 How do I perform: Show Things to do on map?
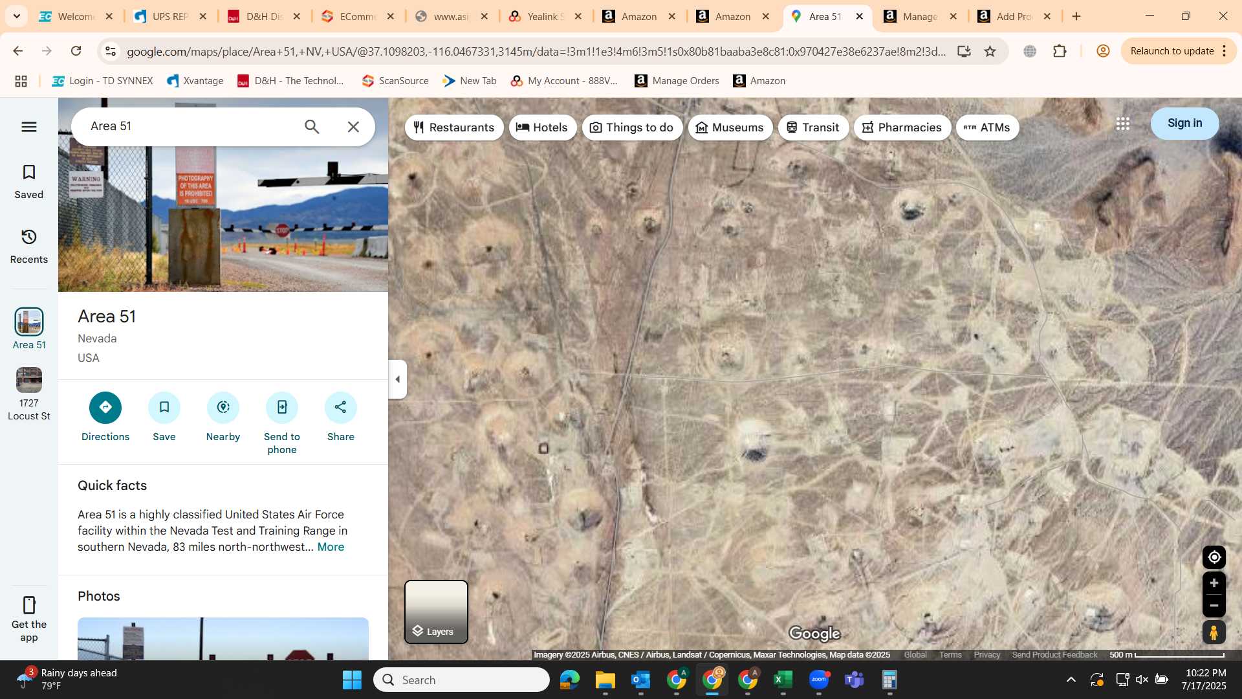tap(632, 128)
